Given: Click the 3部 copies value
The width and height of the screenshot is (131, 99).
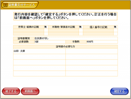Looking at the screenshot, I should point(36,42).
